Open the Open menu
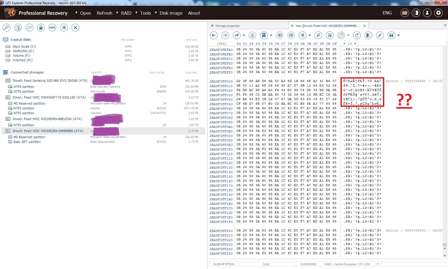Viewport: 448px width, 269px height. 85,13
